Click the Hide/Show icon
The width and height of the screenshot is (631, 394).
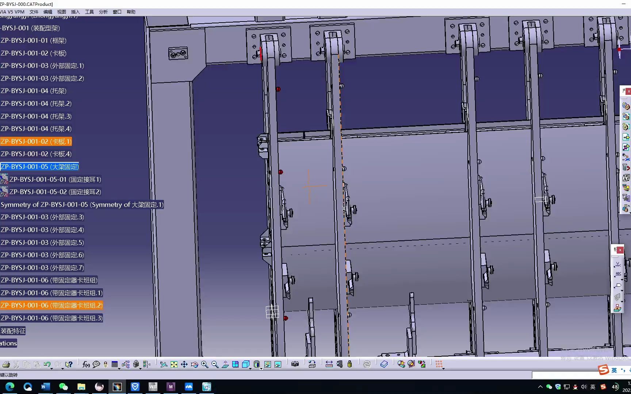click(x=267, y=364)
